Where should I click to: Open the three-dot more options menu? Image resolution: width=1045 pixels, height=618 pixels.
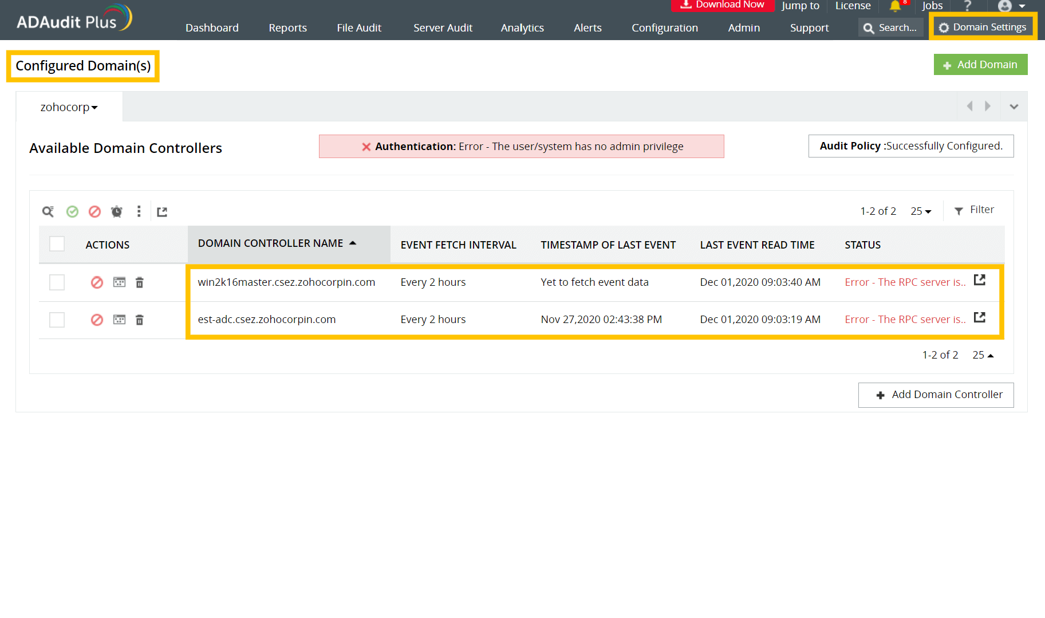[x=139, y=212]
